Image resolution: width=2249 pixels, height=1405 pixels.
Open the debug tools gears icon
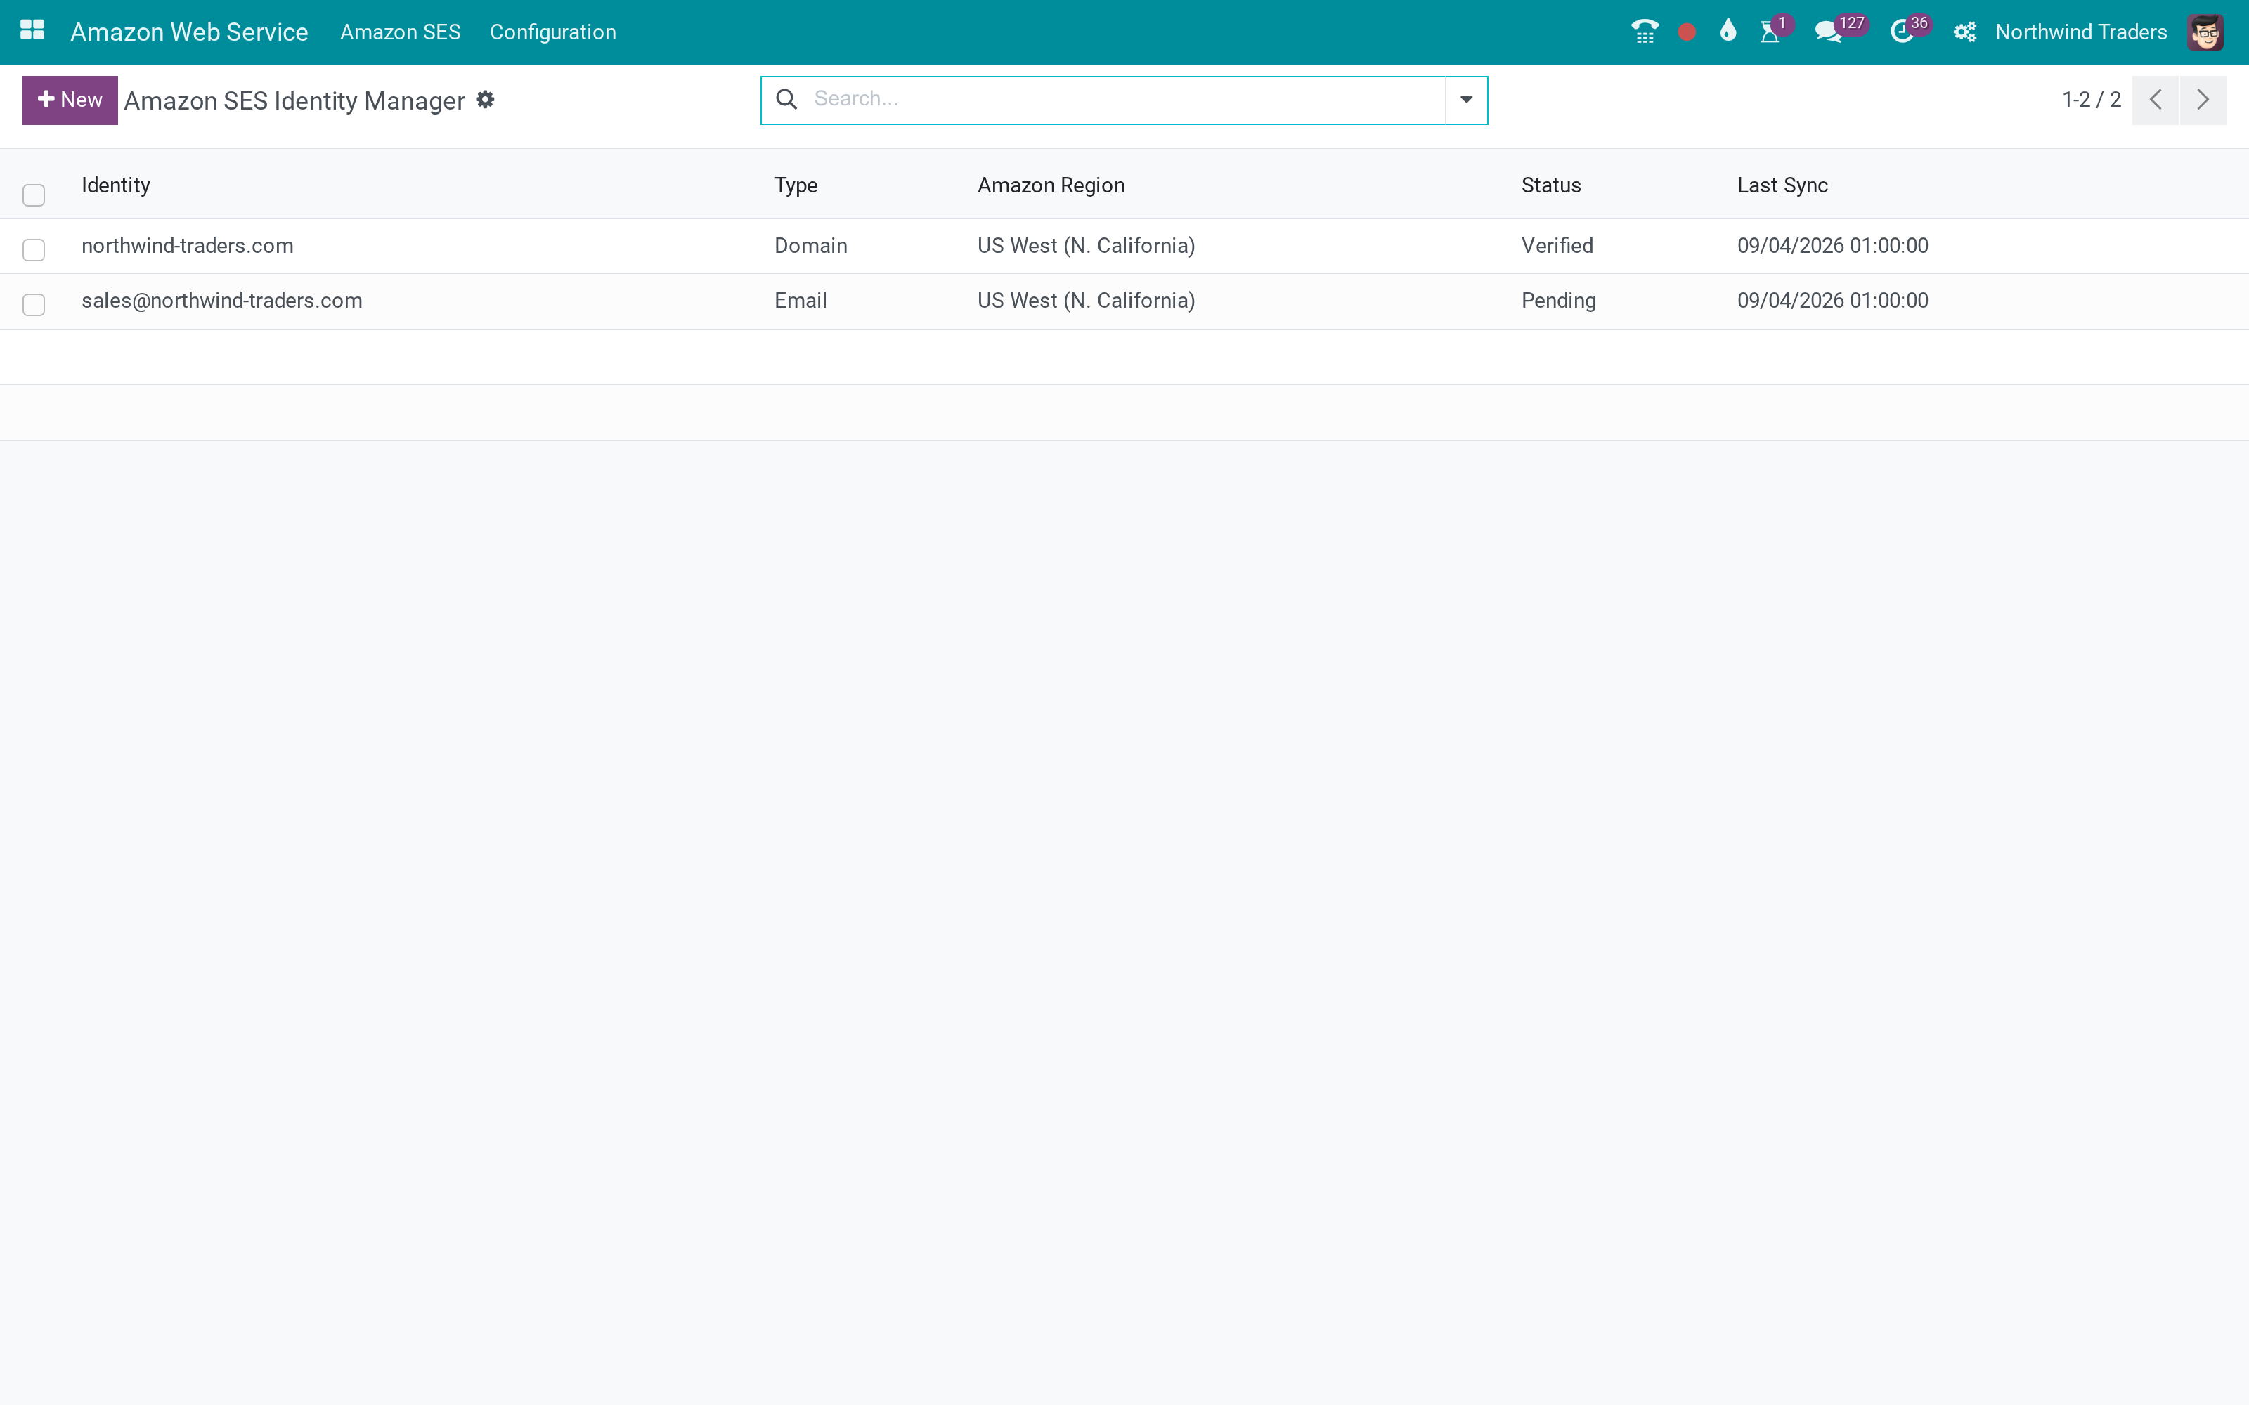pyautogui.click(x=1964, y=32)
